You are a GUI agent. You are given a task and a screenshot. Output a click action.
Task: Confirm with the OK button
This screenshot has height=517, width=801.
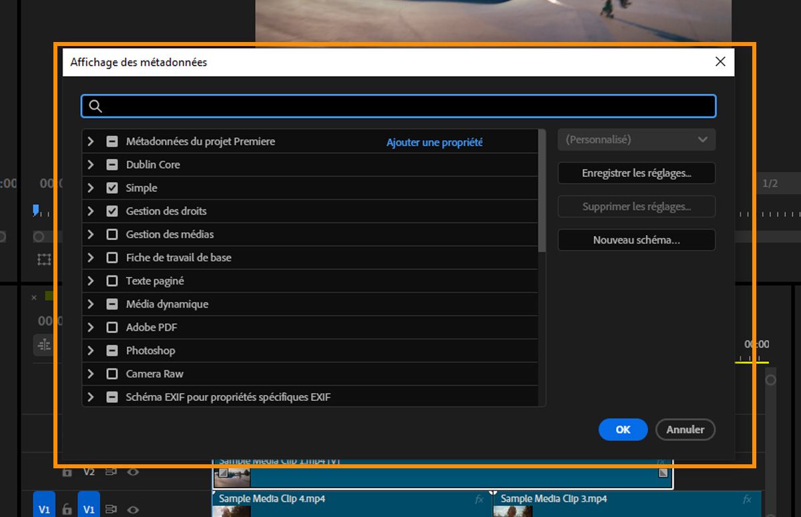(x=623, y=430)
